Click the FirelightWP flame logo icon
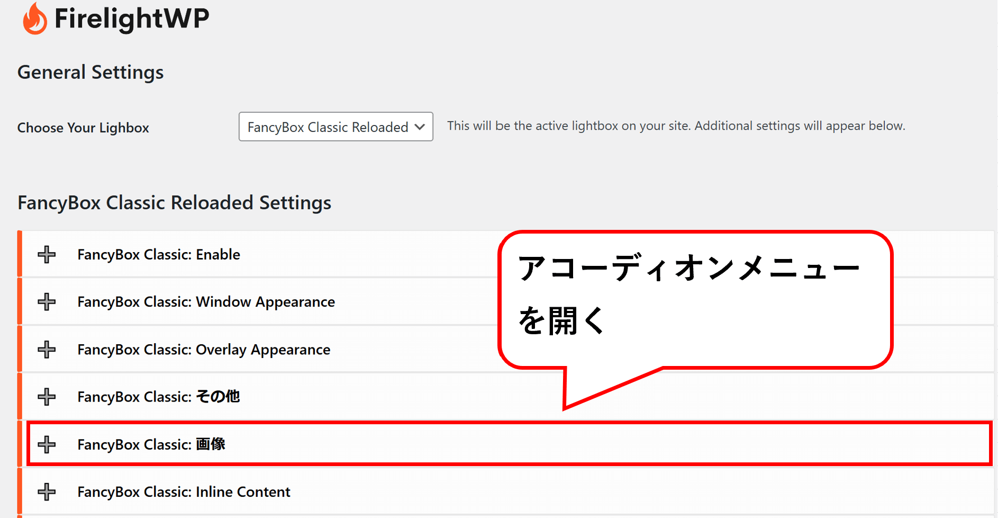 [x=35, y=19]
